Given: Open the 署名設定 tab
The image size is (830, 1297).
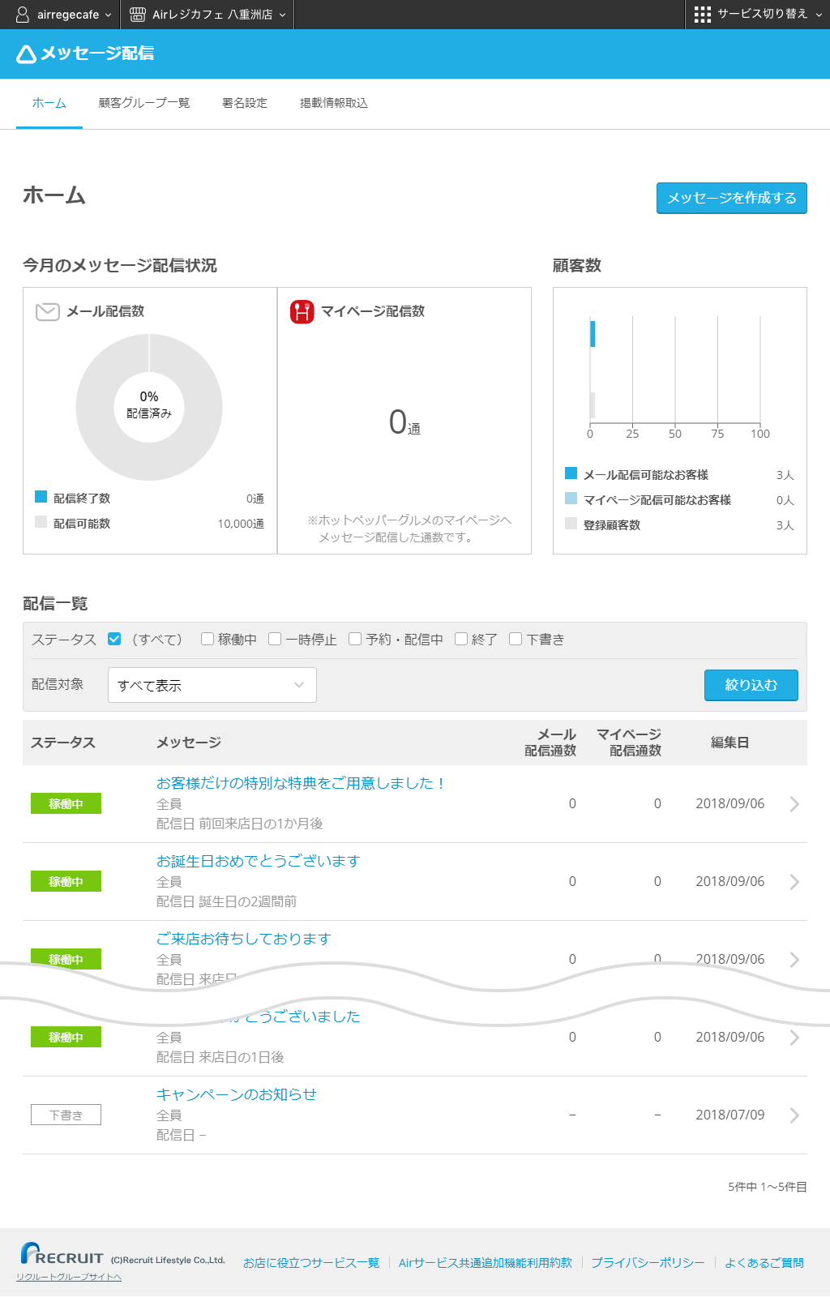Looking at the screenshot, I should pyautogui.click(x=245, y=103).
